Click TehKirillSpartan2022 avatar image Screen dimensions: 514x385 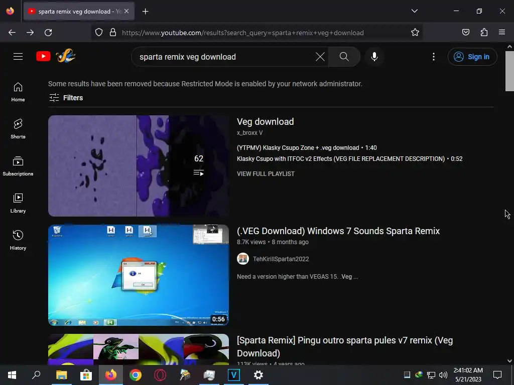(x=242, y=259)
